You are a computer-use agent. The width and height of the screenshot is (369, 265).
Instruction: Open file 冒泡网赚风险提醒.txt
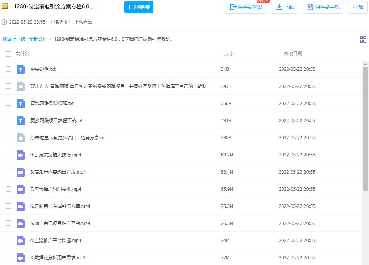click(52, 104)
